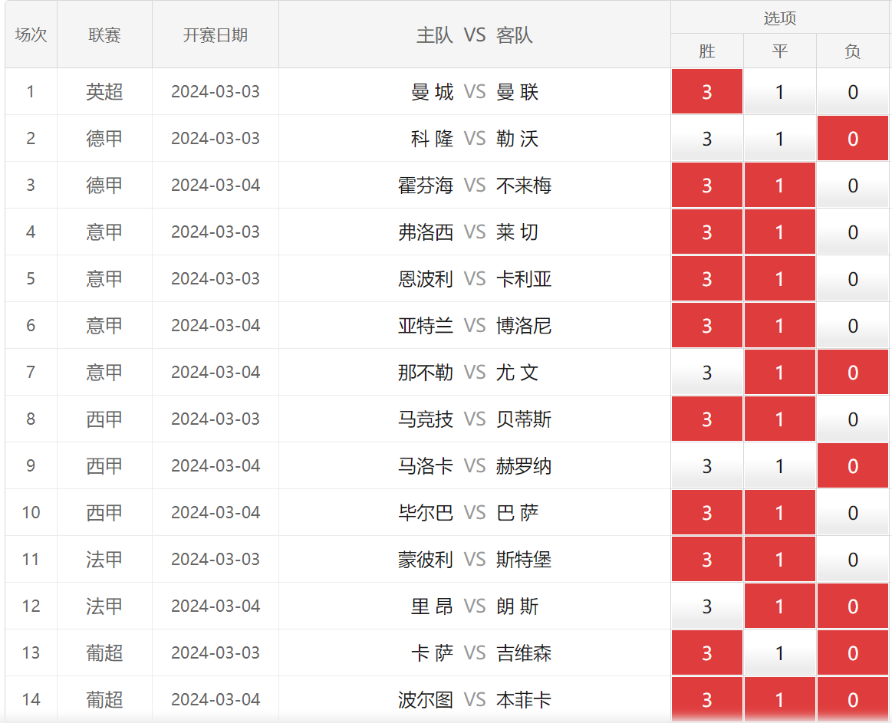
Task: Pick win option 3 for 那不勒 VS 尤文
Action: pyautogui.click(x=706, y=372)
